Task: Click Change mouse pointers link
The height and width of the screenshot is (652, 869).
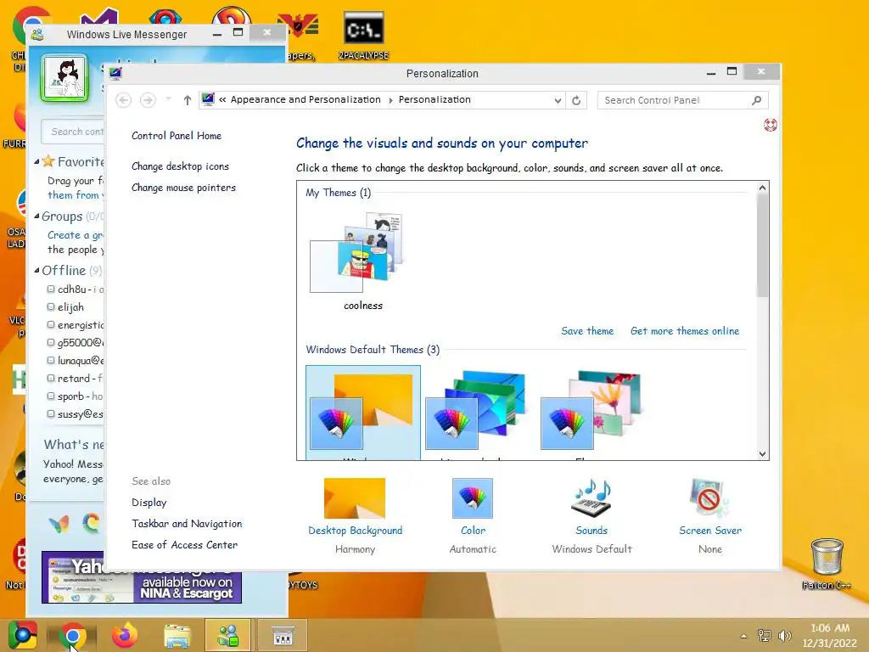Action: (183, 188)
